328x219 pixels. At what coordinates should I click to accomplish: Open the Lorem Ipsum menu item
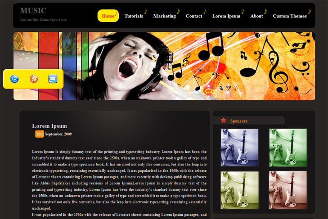click(226, 16)
